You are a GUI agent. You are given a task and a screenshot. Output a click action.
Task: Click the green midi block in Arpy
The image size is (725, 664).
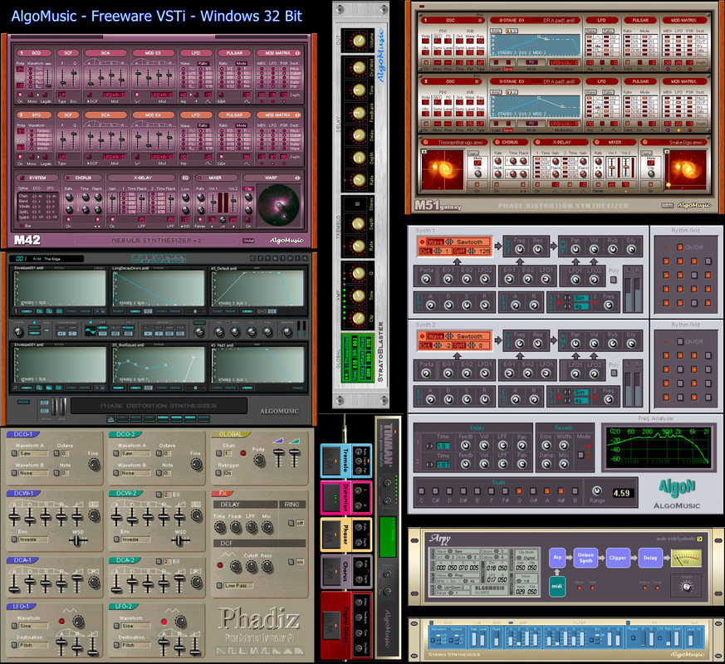coord(557,586)
